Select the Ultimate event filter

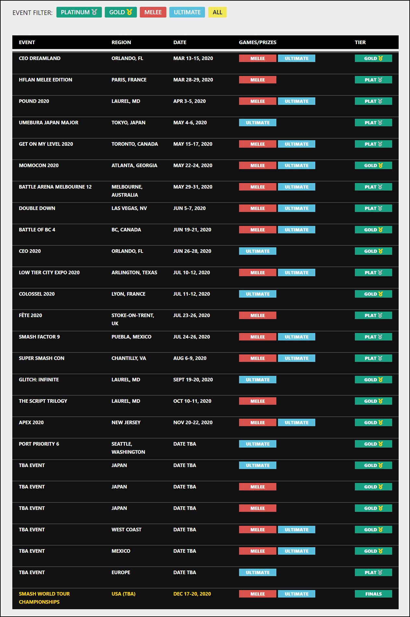(x=187, y=12)
